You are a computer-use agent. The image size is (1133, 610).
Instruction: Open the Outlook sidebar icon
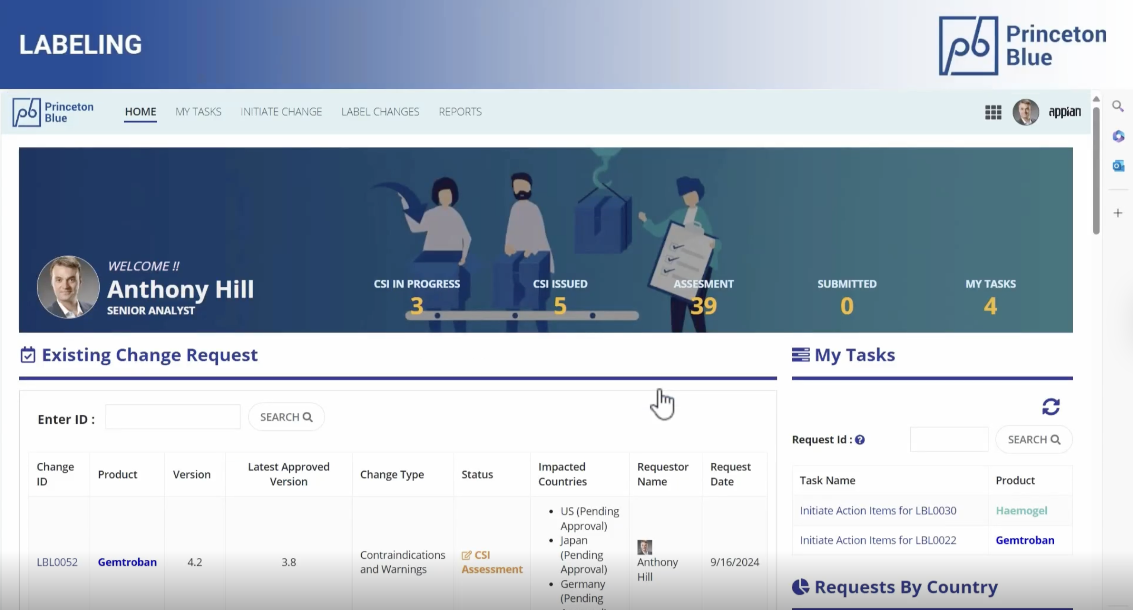pos(1118,166)
